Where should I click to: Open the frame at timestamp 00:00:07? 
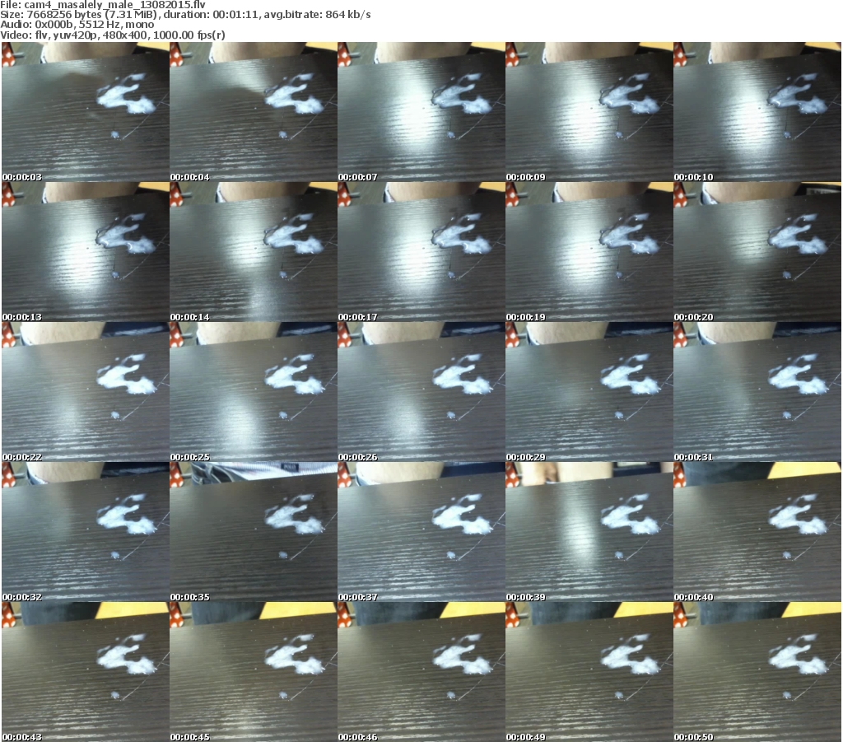[x=421, y=112]
